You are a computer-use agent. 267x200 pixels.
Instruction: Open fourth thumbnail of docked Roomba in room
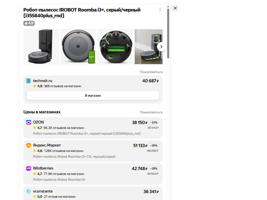tap(148, 47)
